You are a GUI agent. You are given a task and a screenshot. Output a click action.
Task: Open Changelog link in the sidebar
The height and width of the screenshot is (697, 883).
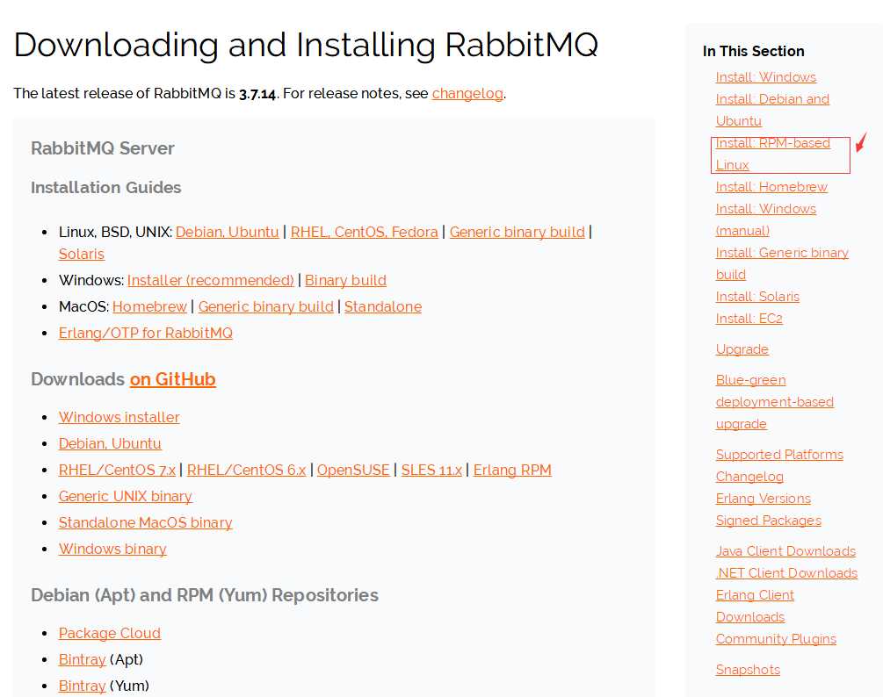749,477
